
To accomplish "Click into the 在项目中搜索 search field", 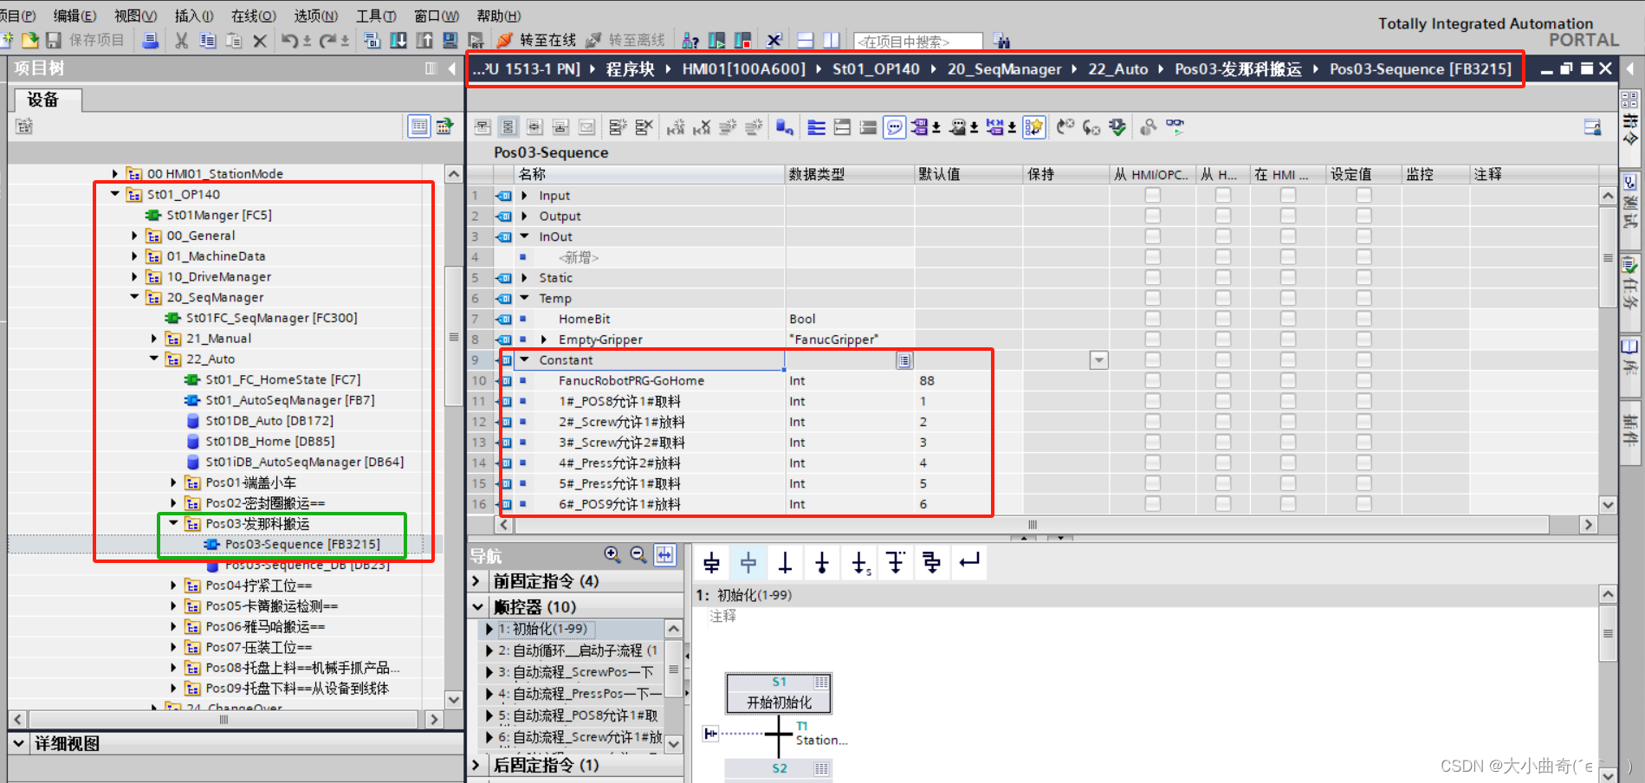I will [918, 42].
